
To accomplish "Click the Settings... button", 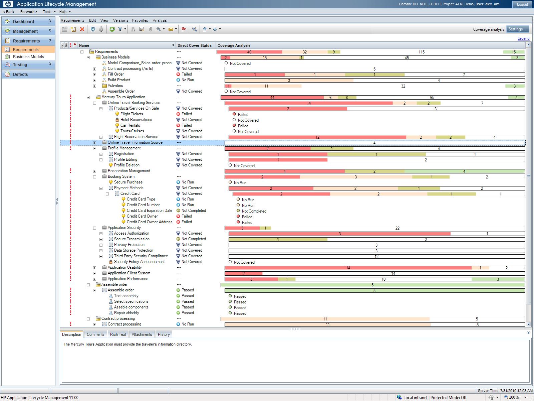I will click(518, 29).
